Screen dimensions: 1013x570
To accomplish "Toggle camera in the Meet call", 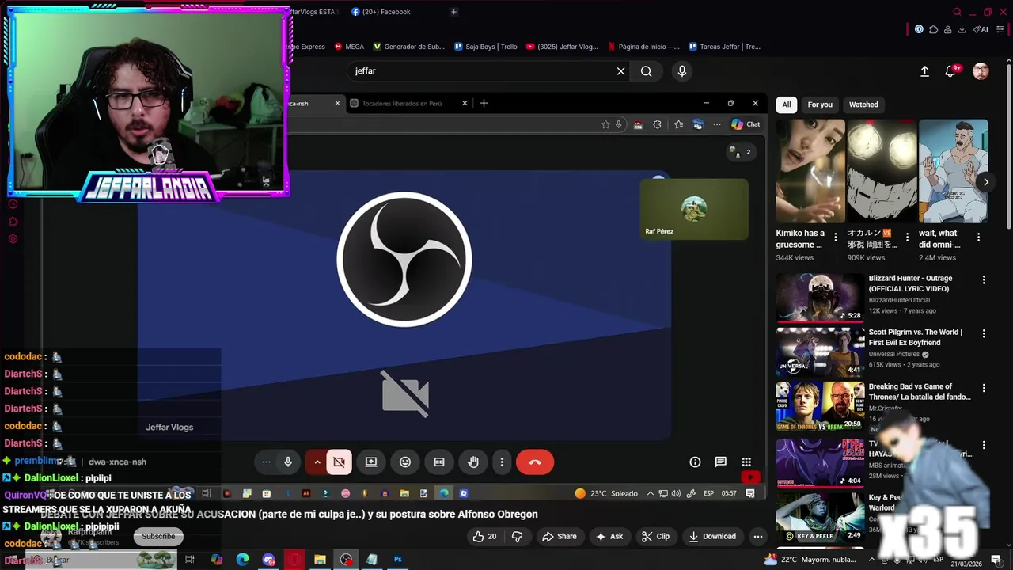I will coord(339,462).
